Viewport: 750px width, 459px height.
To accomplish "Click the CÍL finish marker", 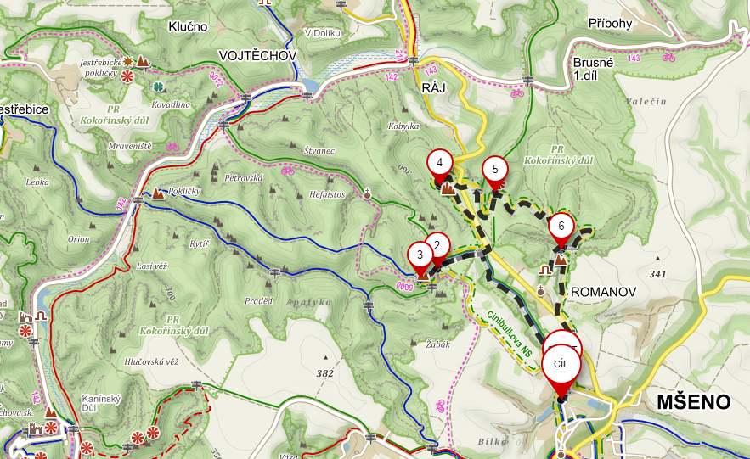I will pyautogui.click(x=561, y=365).
